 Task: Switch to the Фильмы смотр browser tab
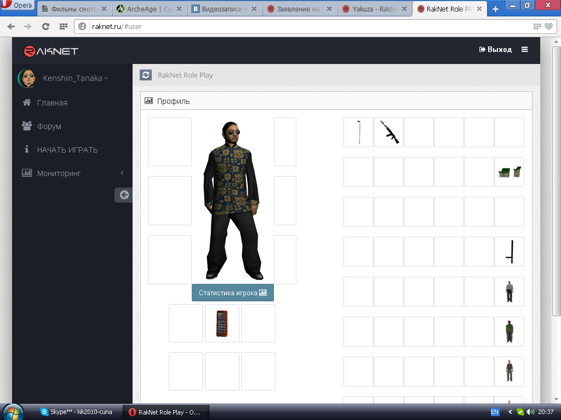point(75,9)
